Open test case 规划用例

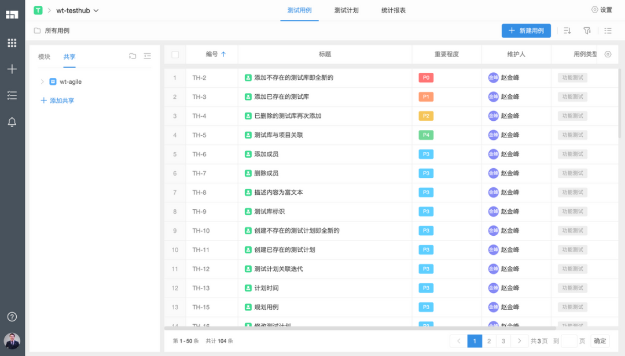(266, 307)
